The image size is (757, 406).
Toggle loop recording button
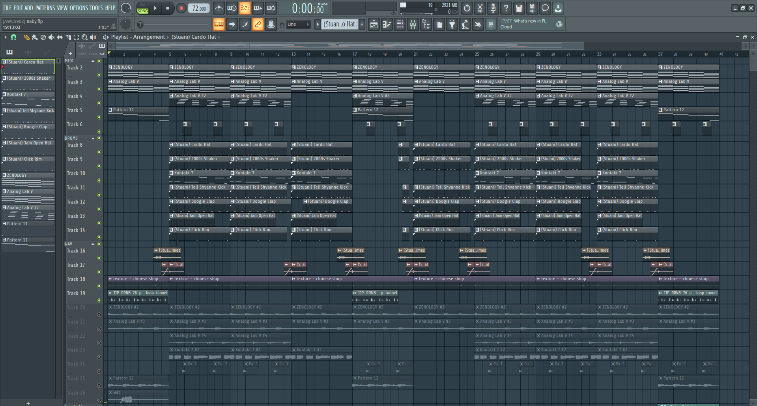271,8
